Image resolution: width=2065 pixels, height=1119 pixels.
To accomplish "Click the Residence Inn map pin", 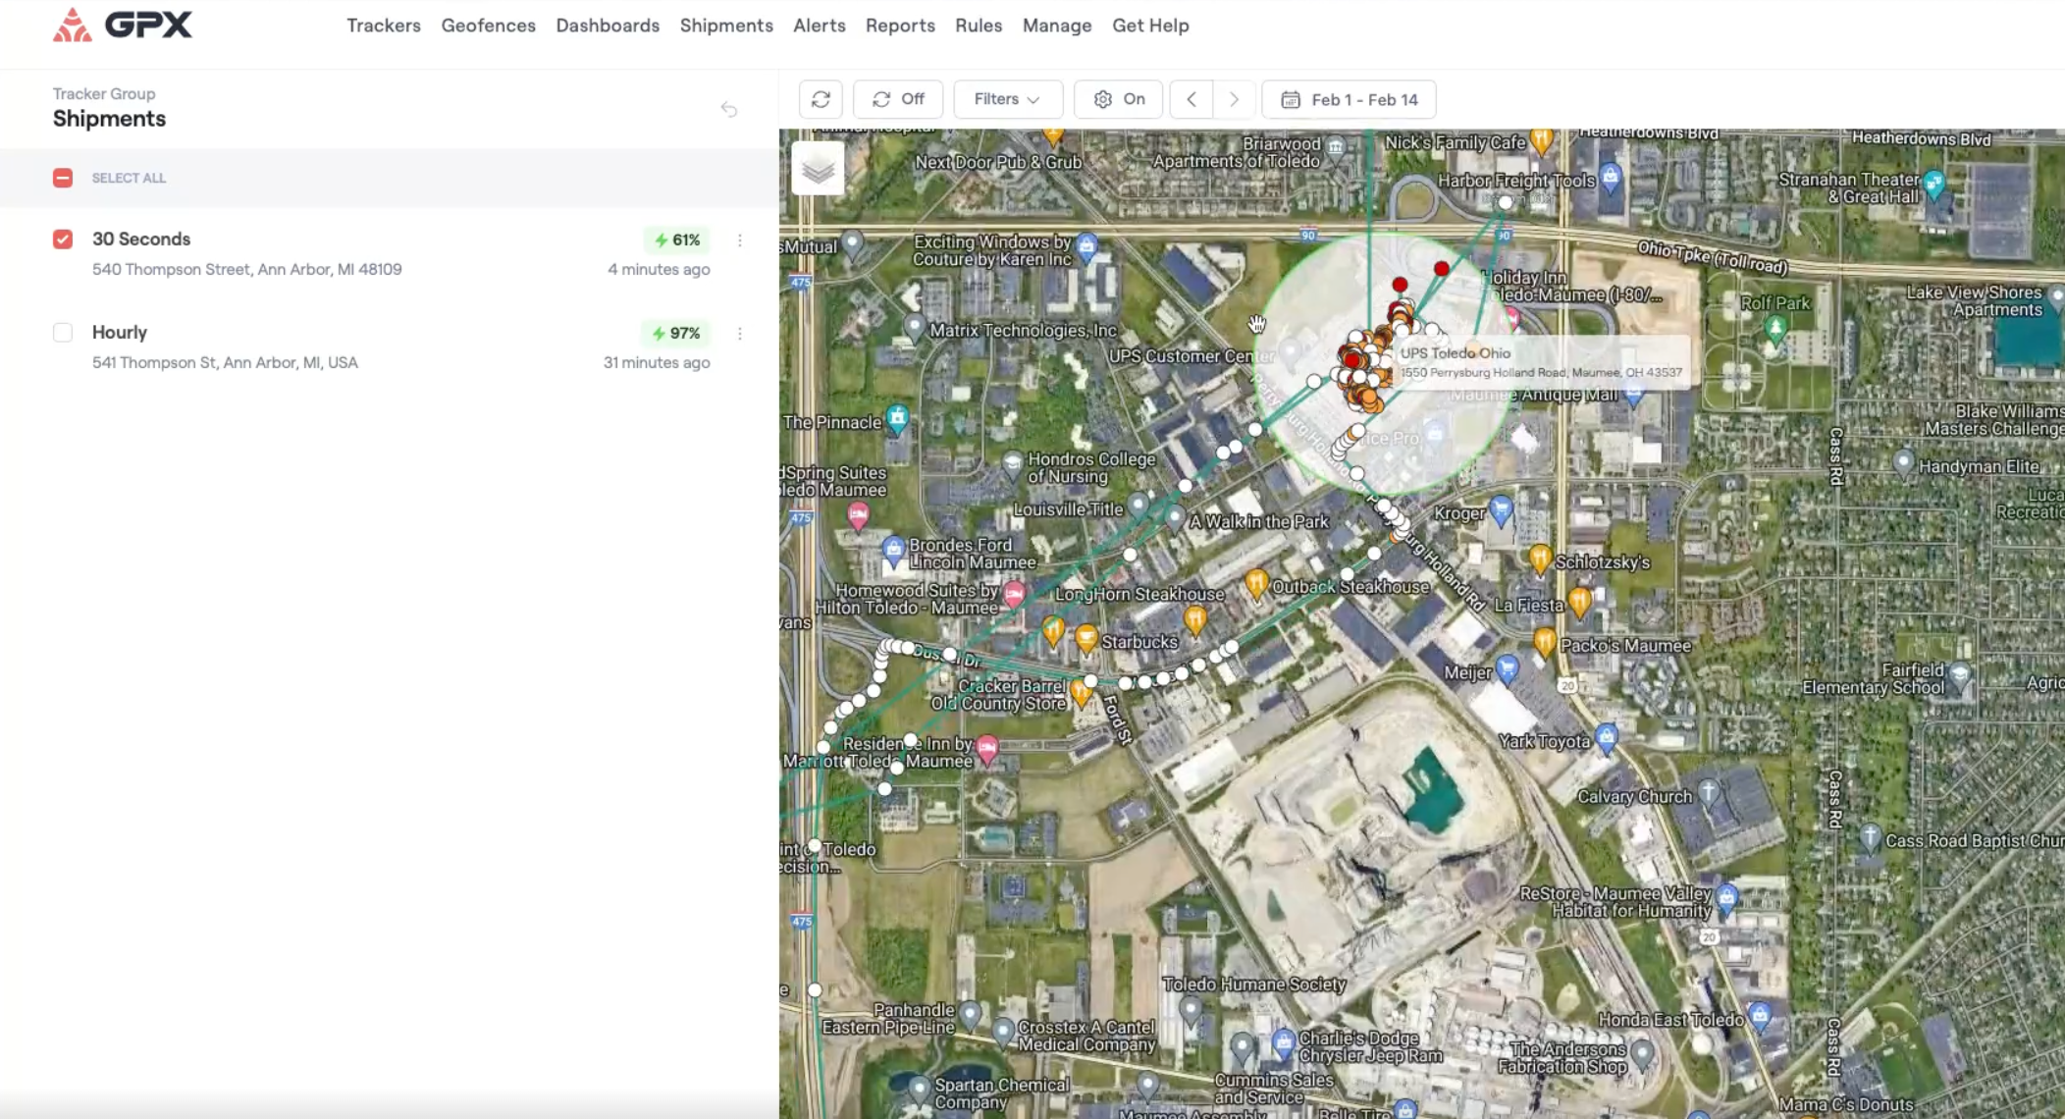I will [986, 748].
